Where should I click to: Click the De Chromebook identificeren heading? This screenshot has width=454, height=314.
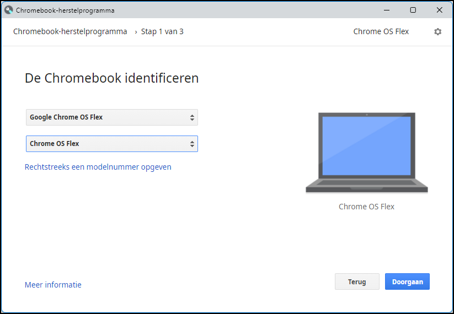pyautogui.click(x=112, y=78)
